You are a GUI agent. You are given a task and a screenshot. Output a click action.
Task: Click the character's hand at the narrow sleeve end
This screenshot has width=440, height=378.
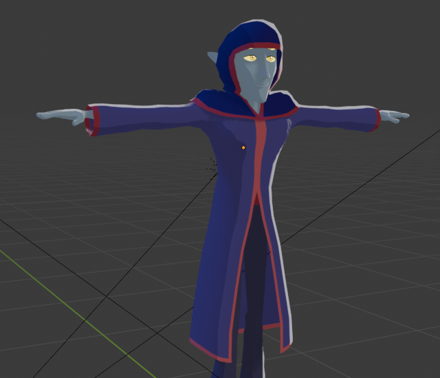(394, 116)
